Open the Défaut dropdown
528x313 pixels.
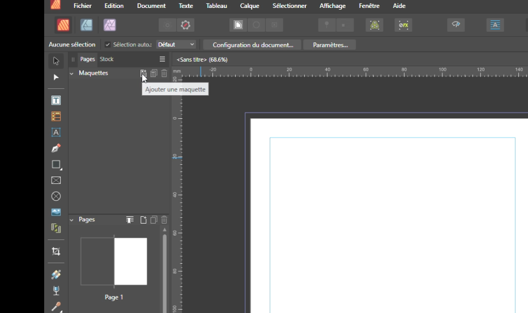(176, 45)
